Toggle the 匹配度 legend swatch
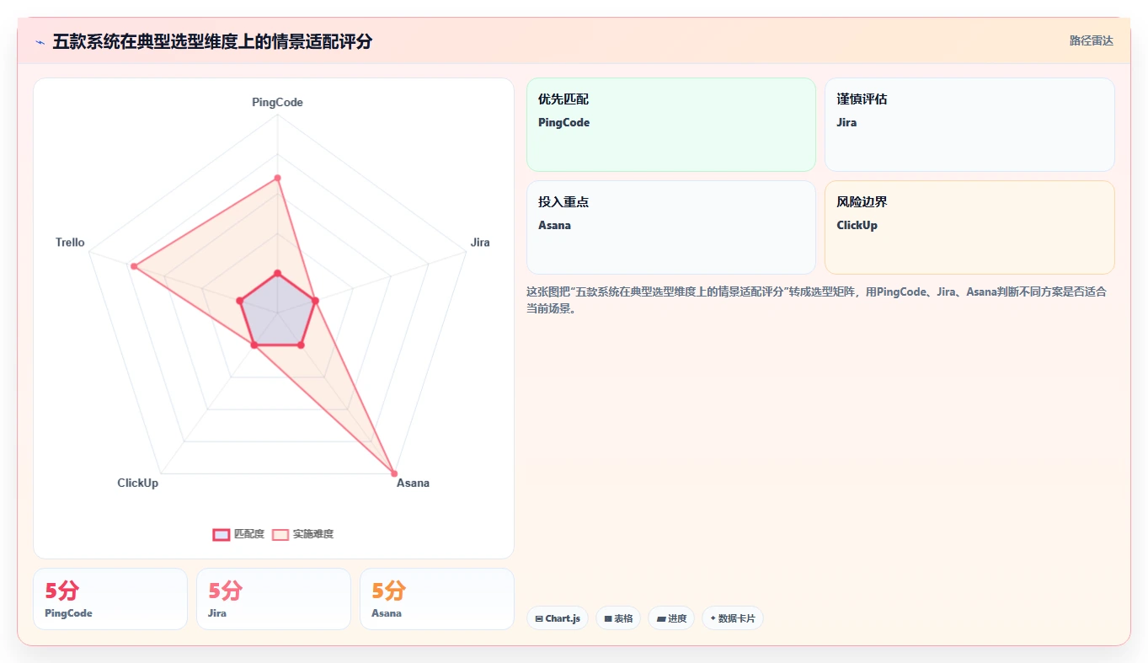 (x=222, y=534)
